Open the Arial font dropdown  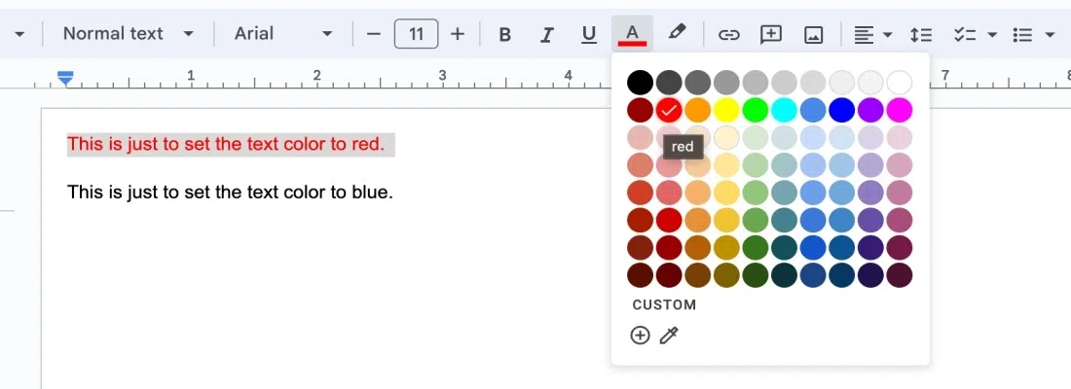(x=283, y=34)
